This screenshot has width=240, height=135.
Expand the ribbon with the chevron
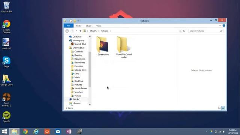tap(220, 26)
